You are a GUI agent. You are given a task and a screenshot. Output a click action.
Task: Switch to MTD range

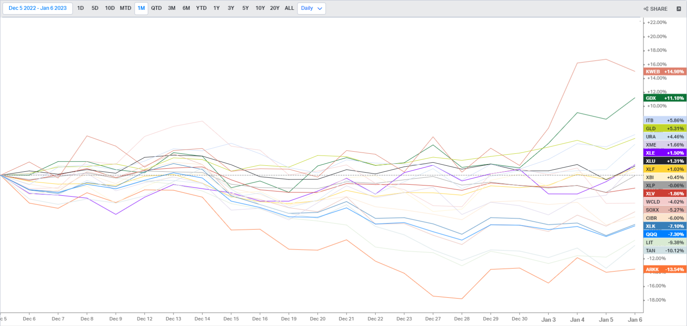(x=125, y=8)
